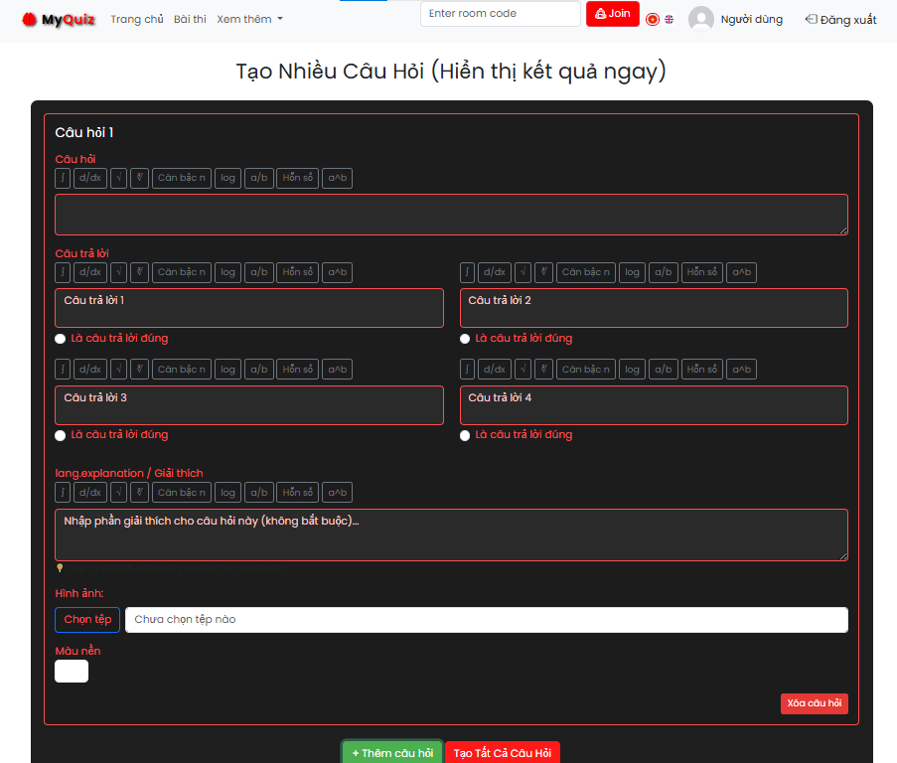Click the Đăng xuất logout link
897x763 pixels.
pyautogui.click(x=840, y=19)
